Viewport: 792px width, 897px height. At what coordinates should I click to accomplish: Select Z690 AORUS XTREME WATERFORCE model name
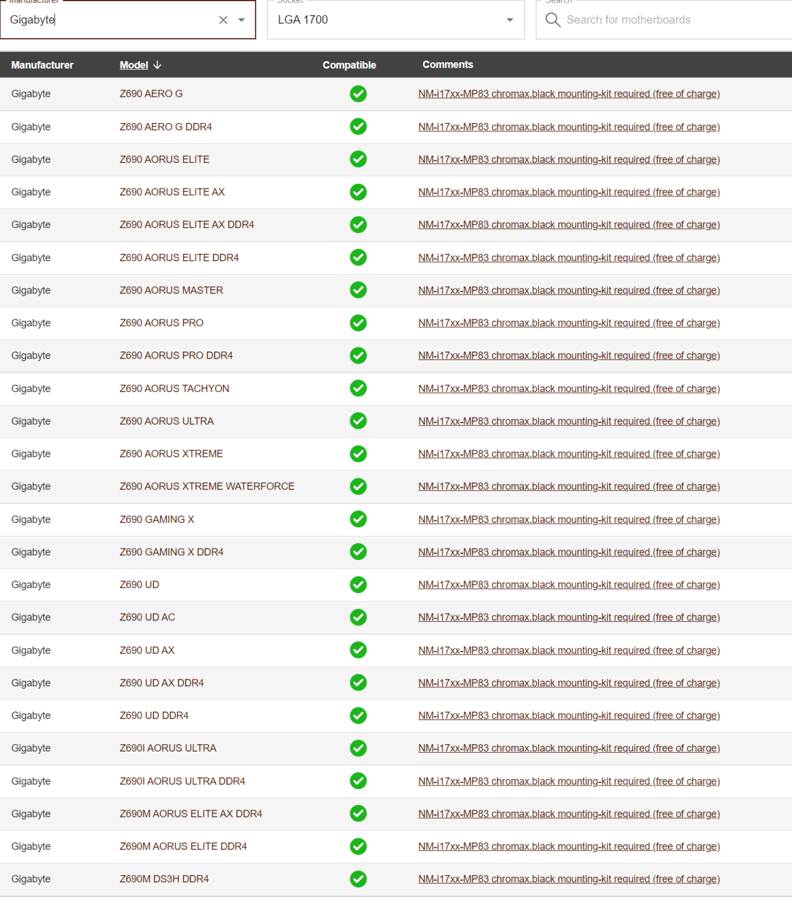207,487
